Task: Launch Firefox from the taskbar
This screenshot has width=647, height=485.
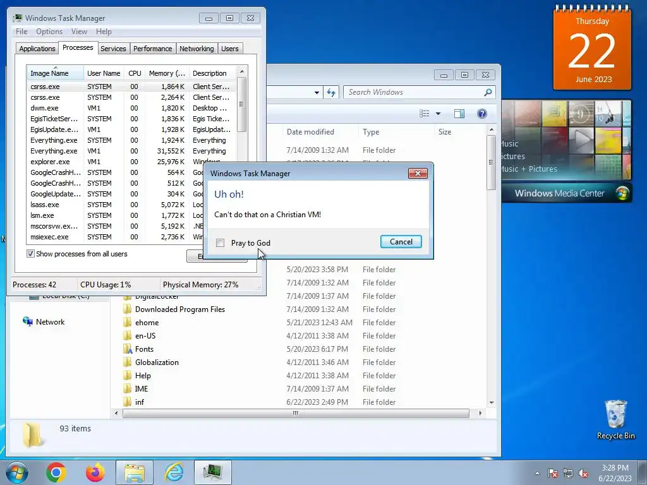Action: (95, 472)
